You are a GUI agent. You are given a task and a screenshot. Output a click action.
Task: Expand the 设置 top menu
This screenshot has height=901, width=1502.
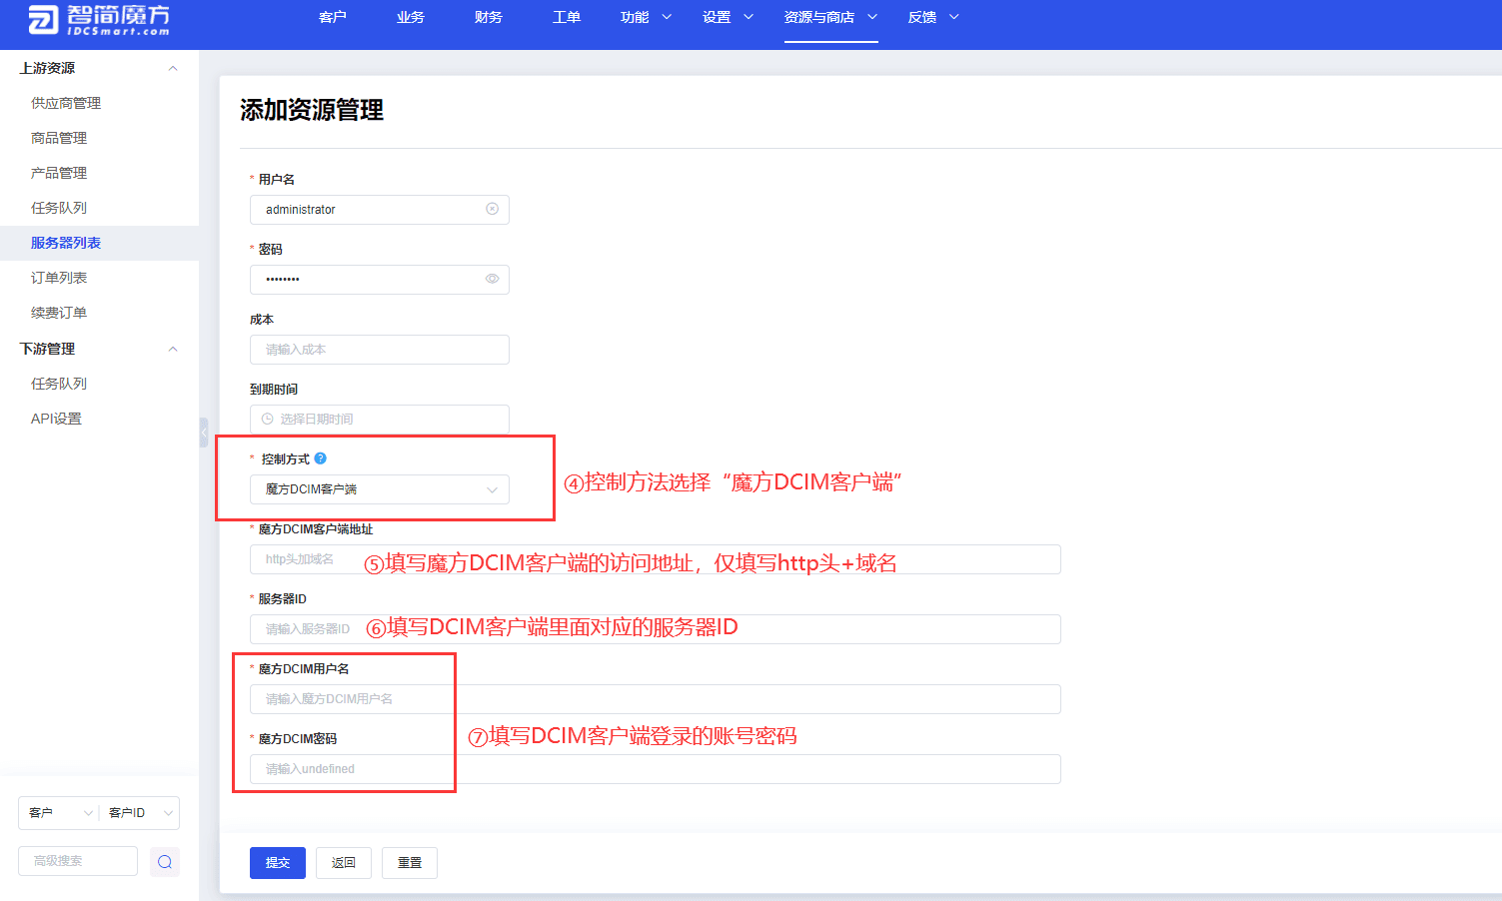click(x=728, y=17)
